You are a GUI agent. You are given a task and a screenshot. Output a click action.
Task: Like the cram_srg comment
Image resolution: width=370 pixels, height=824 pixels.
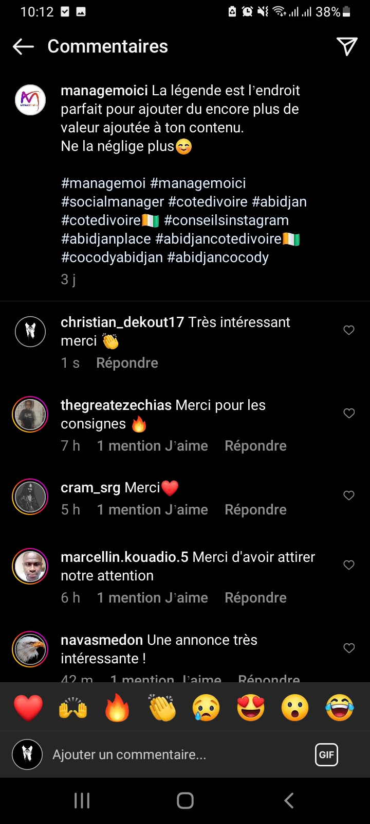(x=349, y=495)
